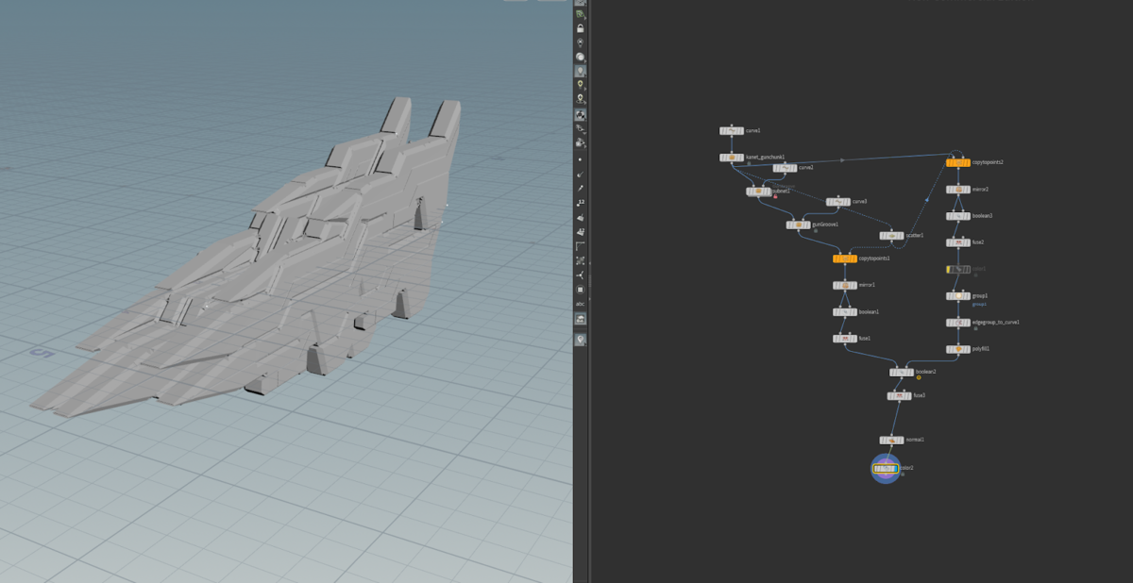Screen dimensions: 1133x583
Task: Click the L-shaped primitive hulls icon
Action: (x=580, y=245)
